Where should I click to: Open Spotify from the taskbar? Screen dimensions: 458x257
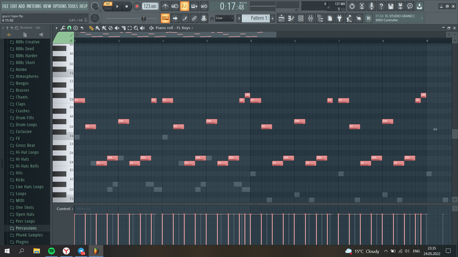click(52, 251)
